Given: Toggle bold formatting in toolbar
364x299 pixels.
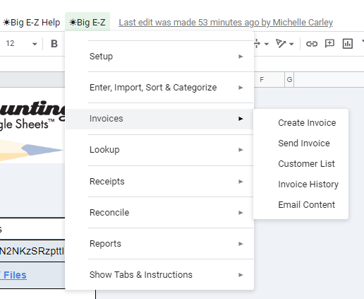Looking at the screenshot, I should point(54,44).
